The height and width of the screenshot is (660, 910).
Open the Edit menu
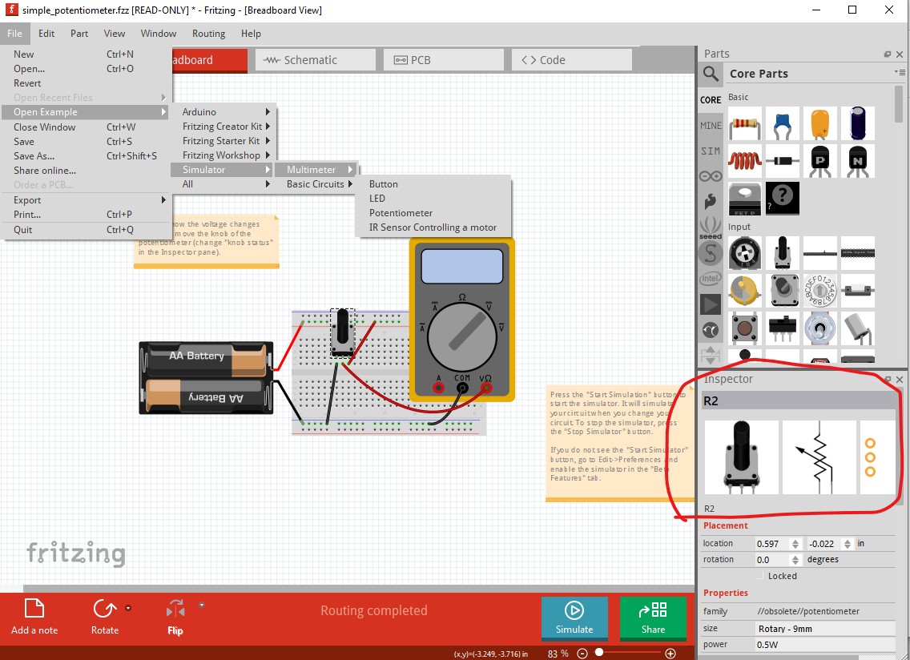tap(46, 34)
